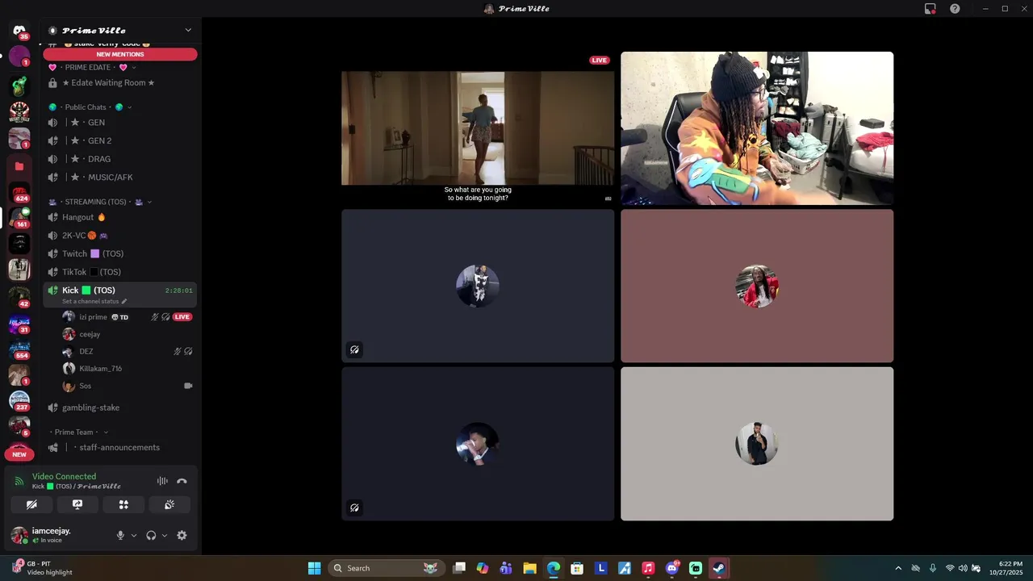
Task: Open Microsoft Edge from taskbar
Action: [554, 568]
